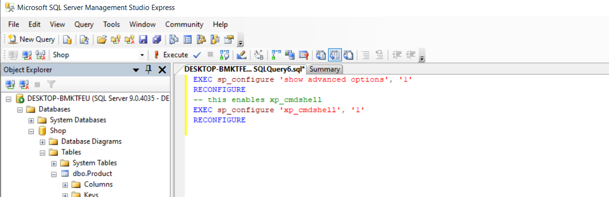The width and height of the screenshot is (609, 197).
Task: Open Template Explorer toolbar icon
Action: click(215, 40)
